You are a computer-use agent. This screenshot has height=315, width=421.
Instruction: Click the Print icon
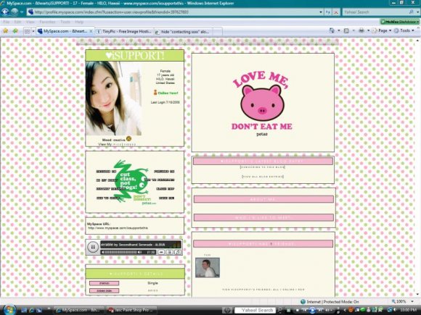pyautogui.click(x=361, y=31)
